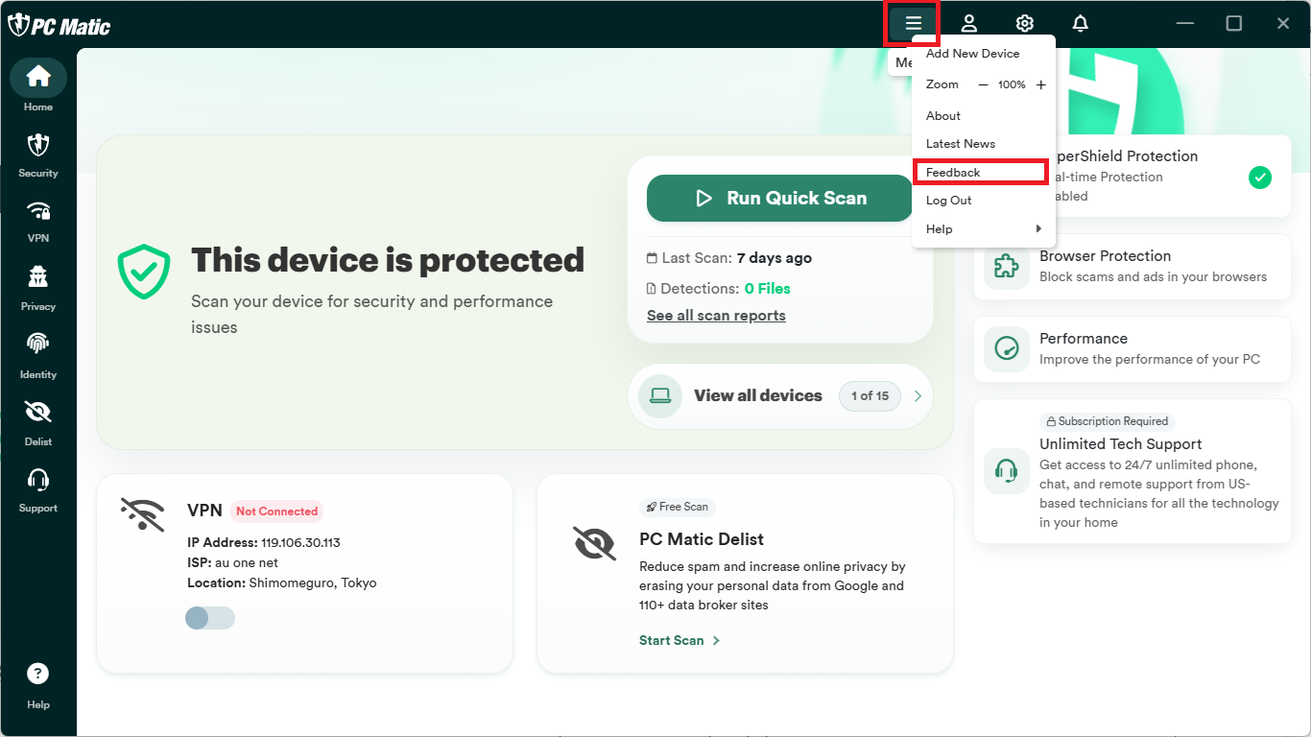
Task: Open the VPN sidebar section
Action: coord(38,222)
